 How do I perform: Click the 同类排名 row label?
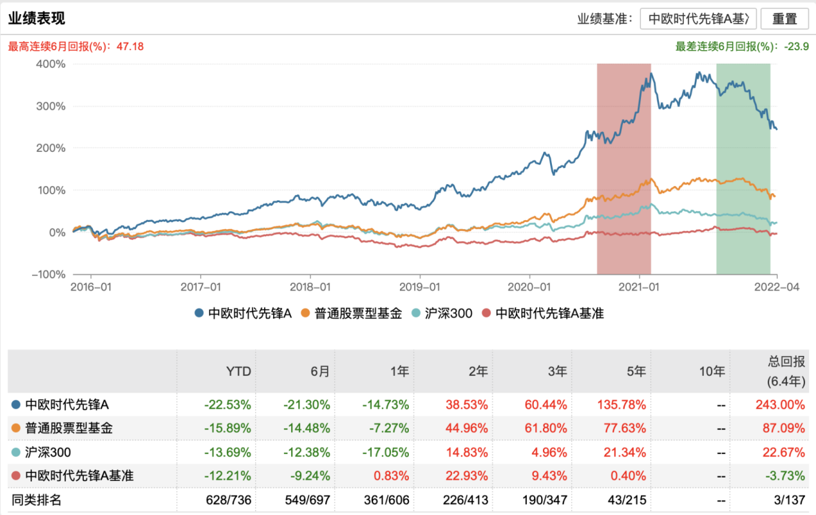tap(37, 500)
